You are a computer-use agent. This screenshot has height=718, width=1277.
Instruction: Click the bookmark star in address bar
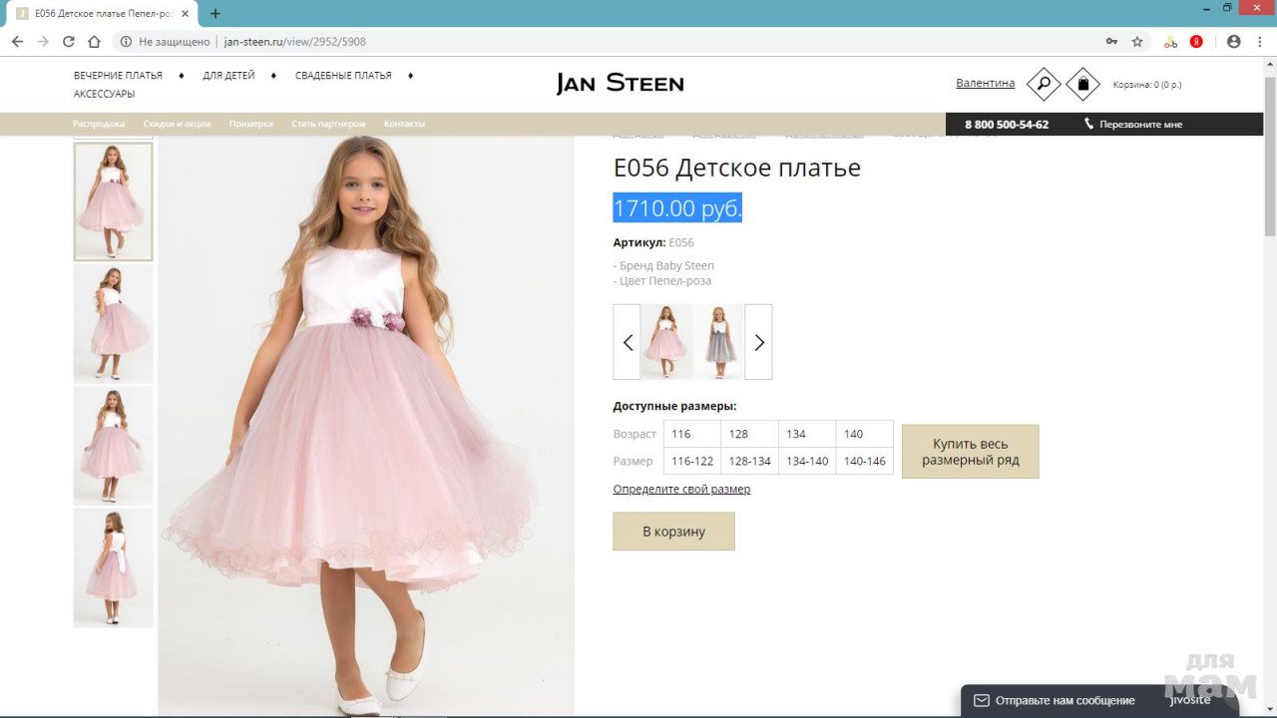(1137, 42)
